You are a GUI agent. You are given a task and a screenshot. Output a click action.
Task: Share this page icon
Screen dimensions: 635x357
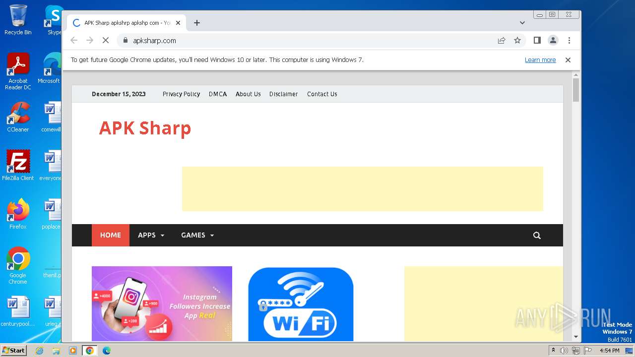click(x=502, y=41)
